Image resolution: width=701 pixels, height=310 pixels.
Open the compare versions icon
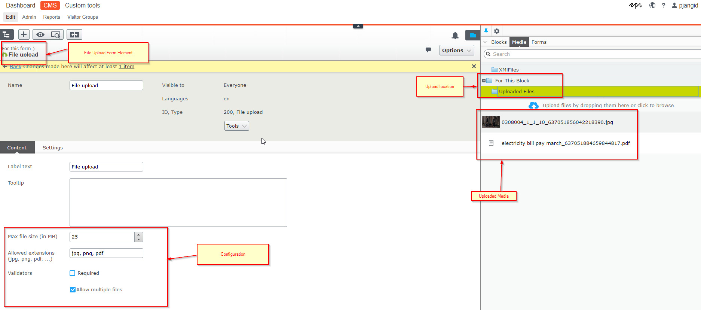click(74, 34)
